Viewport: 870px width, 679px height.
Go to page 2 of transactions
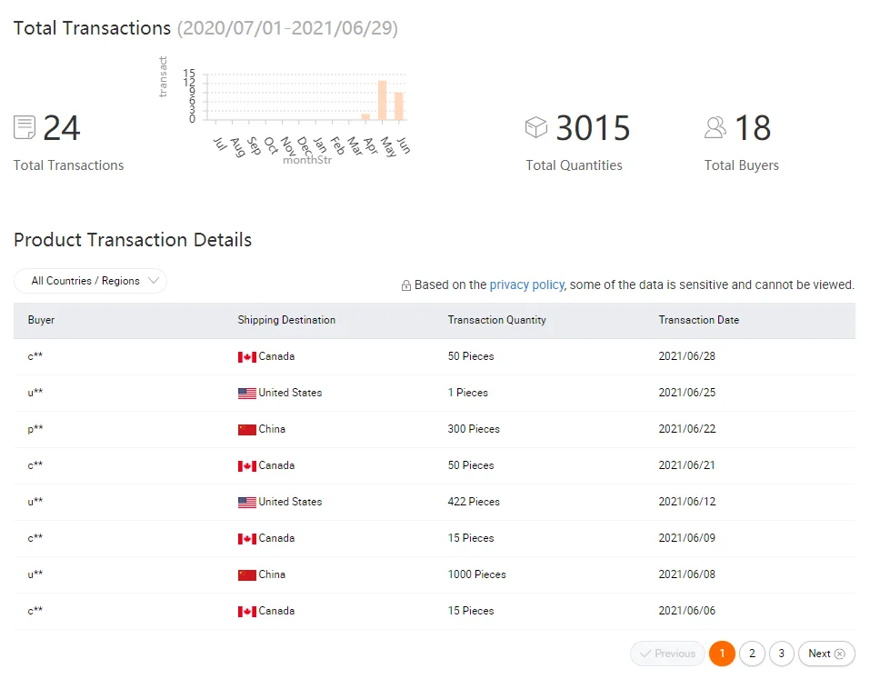tap(752, 654)
